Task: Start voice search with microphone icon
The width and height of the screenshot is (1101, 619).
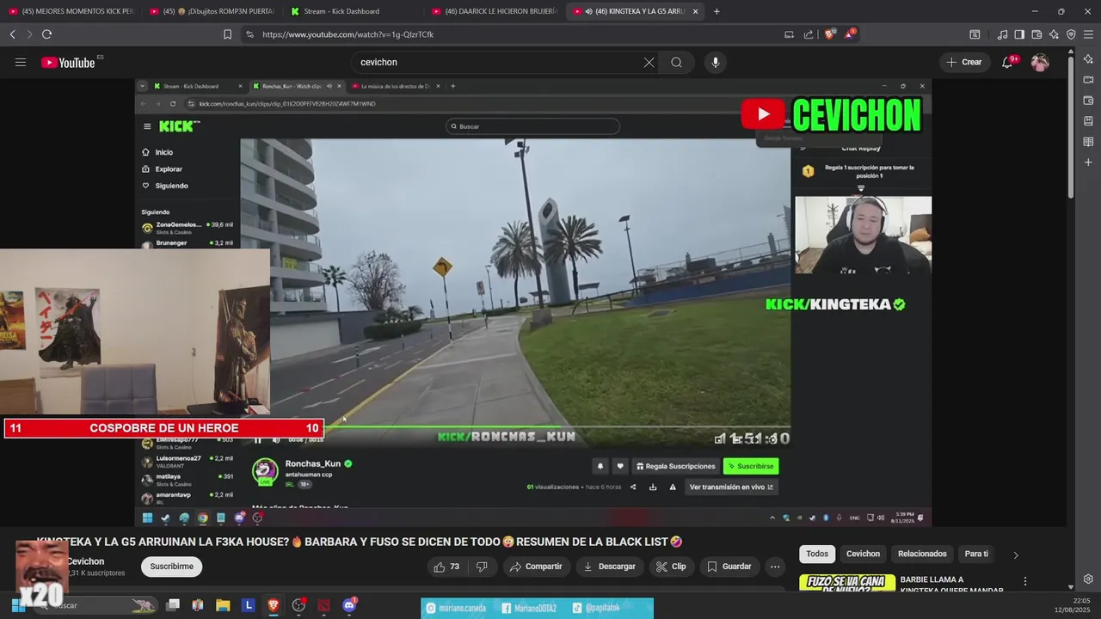Action: 715,62
